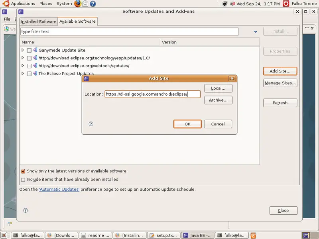Expand The Eclipse Project Updates node
Viewport: 319px width, 239px height.
[23, 73]
